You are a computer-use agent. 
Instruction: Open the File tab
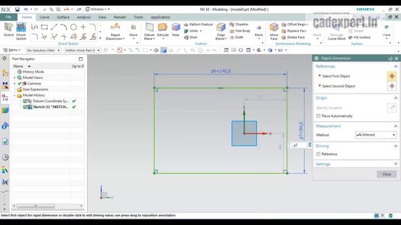coord(8,17)
